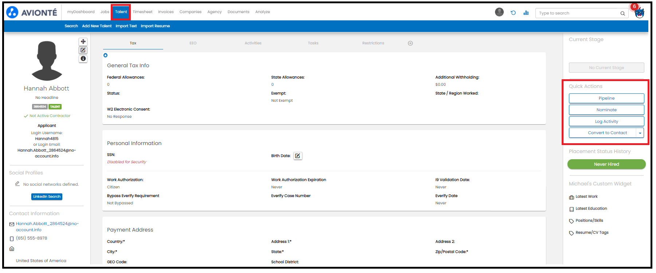The height and width of the screenshot is (273, 656).
Task: Click the refresh history icon
Action: click(513, 13)
